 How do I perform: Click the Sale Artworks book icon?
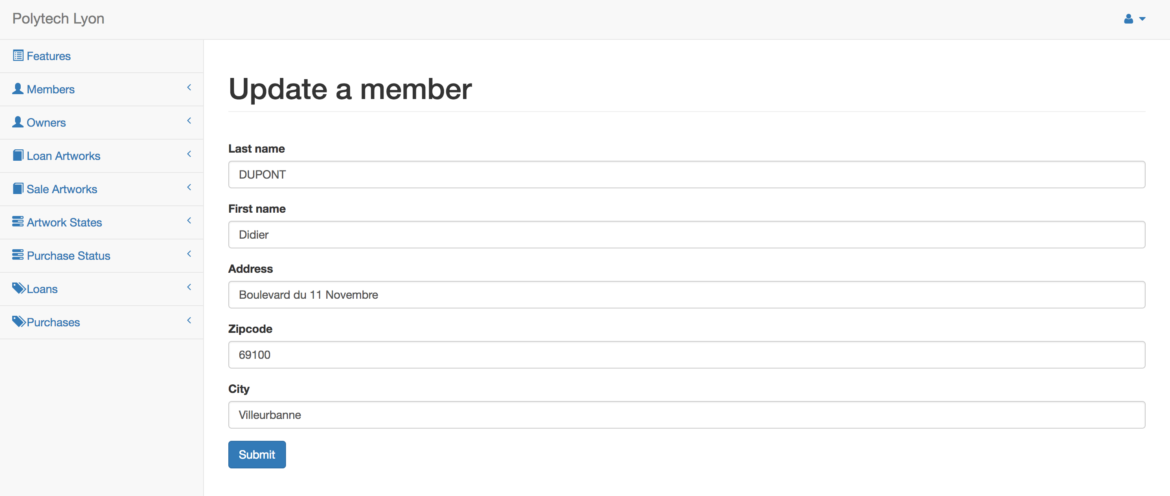[x=18, y=188]
